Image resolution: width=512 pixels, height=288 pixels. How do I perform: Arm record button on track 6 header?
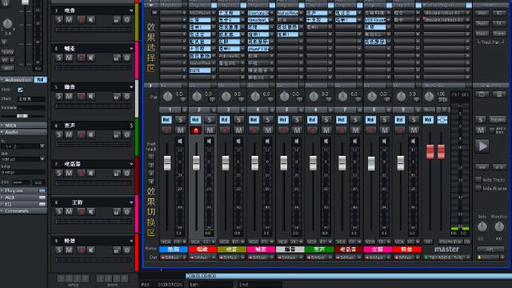tap(81, 135)
